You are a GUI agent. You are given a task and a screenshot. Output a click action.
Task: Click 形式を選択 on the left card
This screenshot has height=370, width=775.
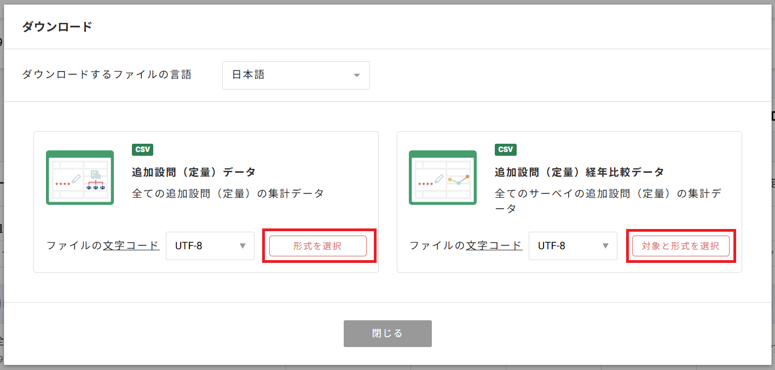click(317, 246)
